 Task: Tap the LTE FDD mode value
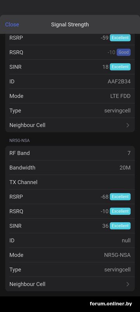[x=121, y=96]
